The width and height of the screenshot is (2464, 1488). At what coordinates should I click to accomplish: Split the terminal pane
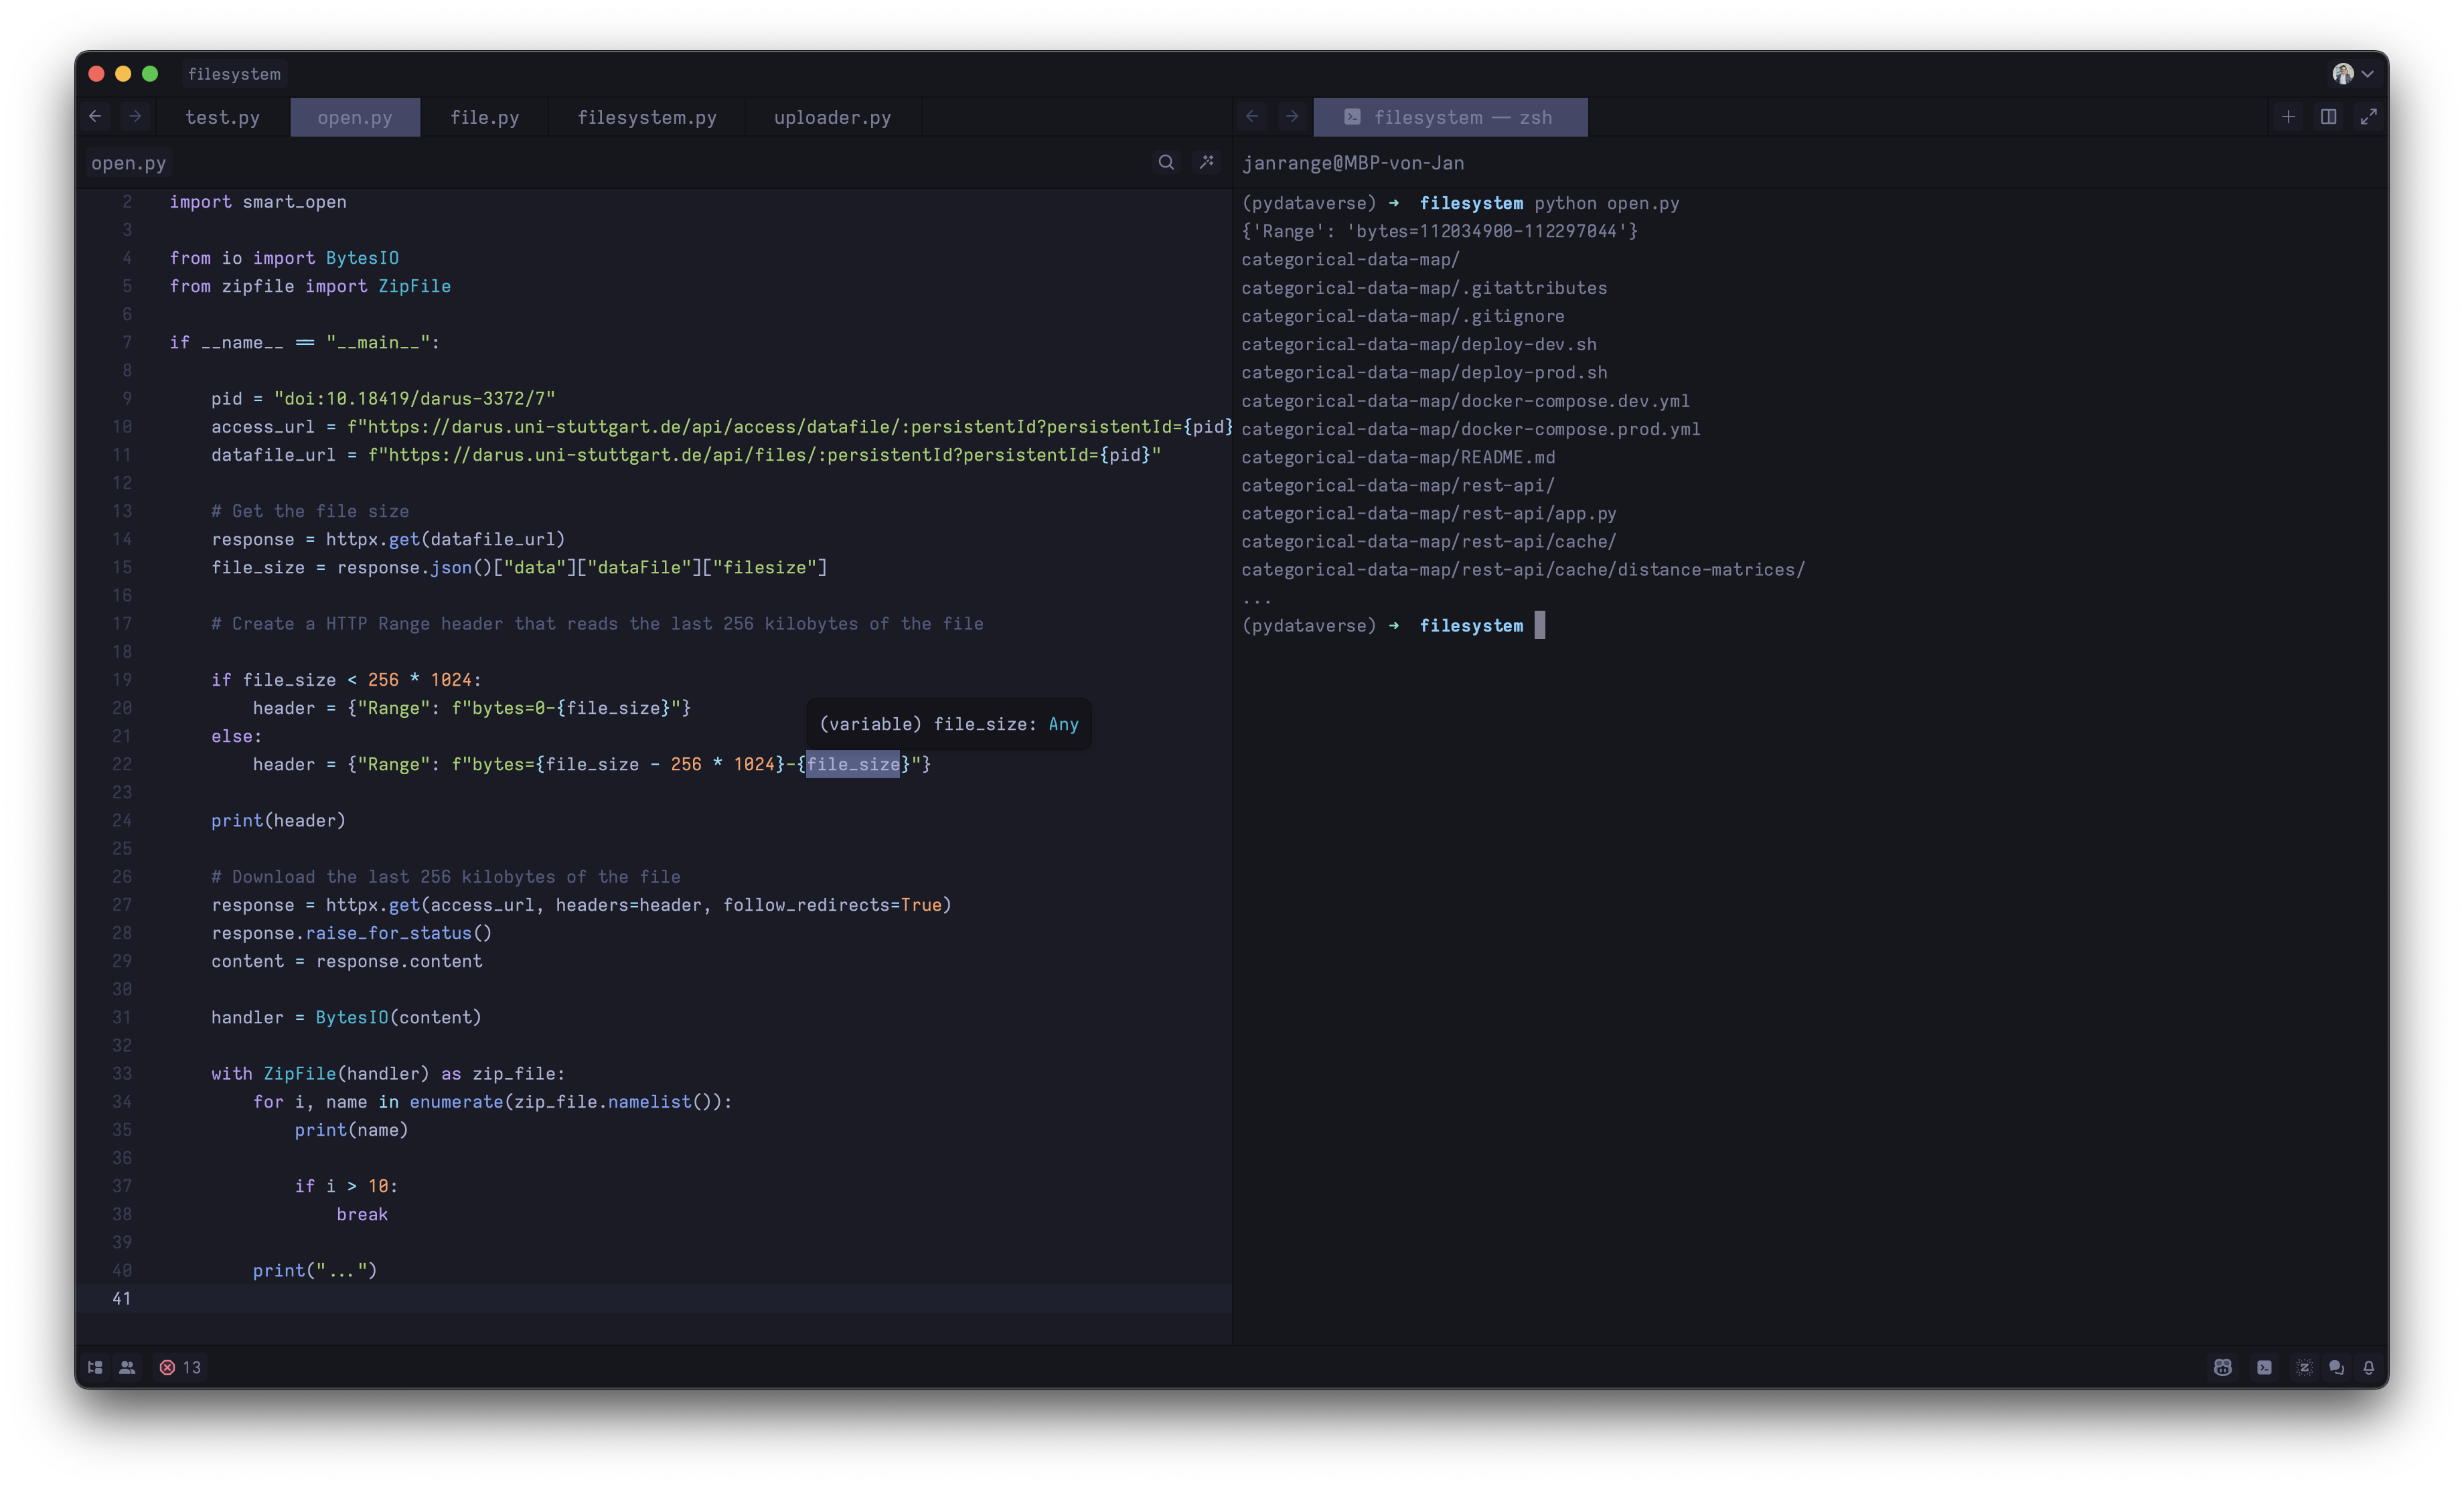[x=2328, y=117]
